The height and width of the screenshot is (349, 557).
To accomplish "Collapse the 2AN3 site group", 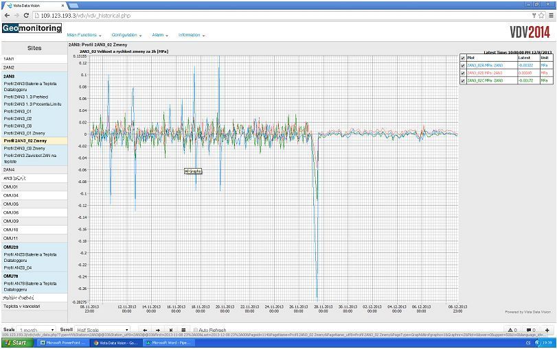I will coord(9,76).
